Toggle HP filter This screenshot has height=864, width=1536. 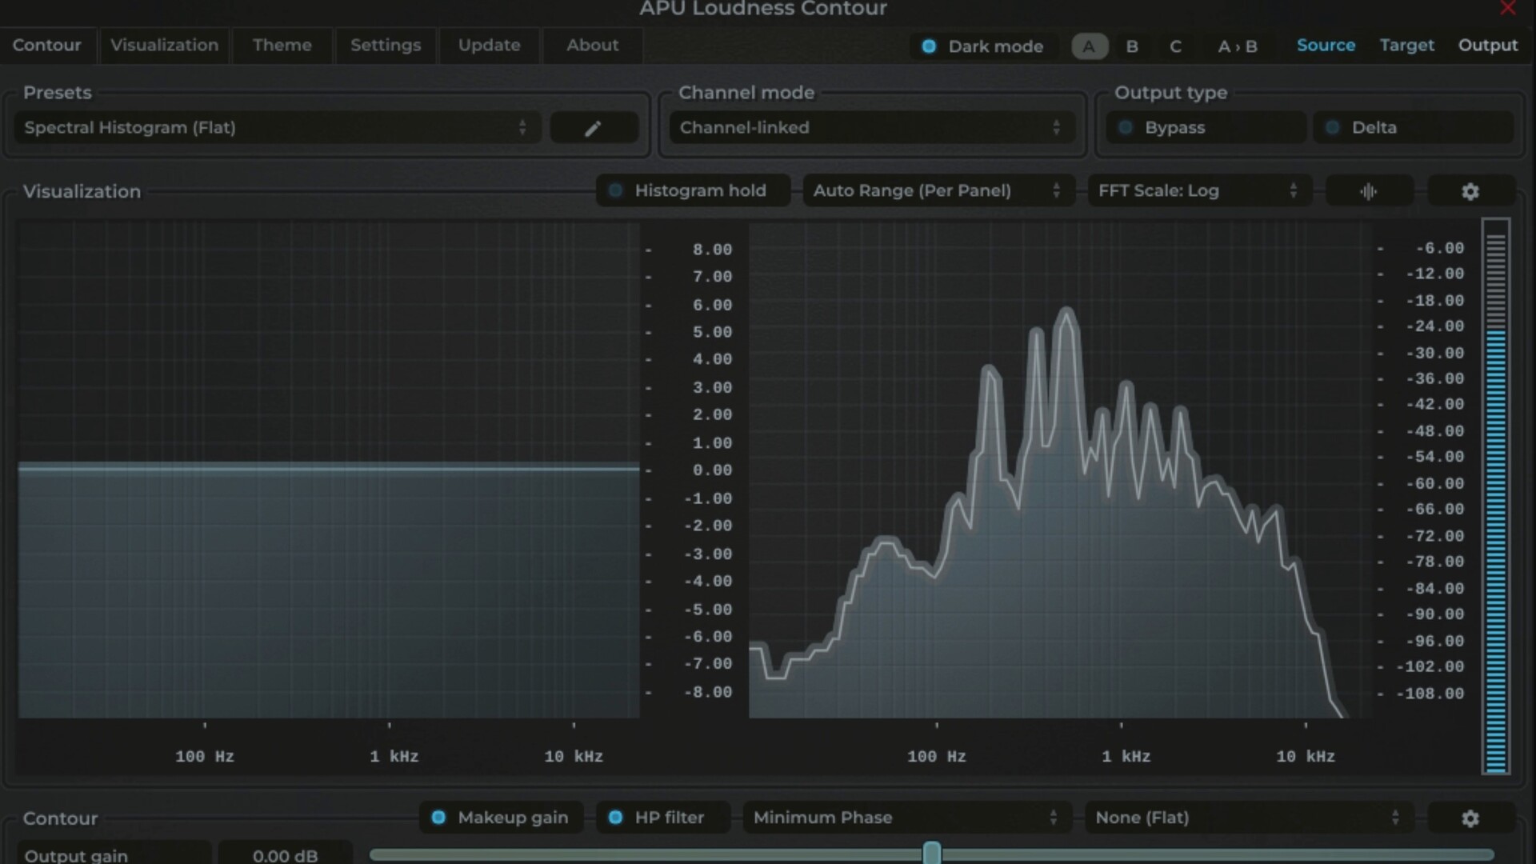pos(663,818)
